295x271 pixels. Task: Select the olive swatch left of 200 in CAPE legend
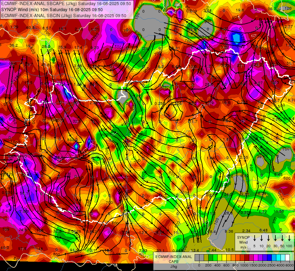coord(206,258)
